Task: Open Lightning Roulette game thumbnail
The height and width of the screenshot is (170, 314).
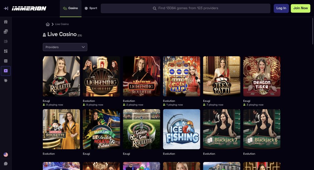Action: pyautogui.click(x=101, y=76)
